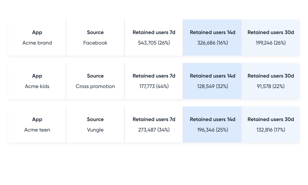Image resolution: width=308 pixels, height=185 pixels.
Task: Select the 199,246 (26%) retained value
Action: coord(271,43)
